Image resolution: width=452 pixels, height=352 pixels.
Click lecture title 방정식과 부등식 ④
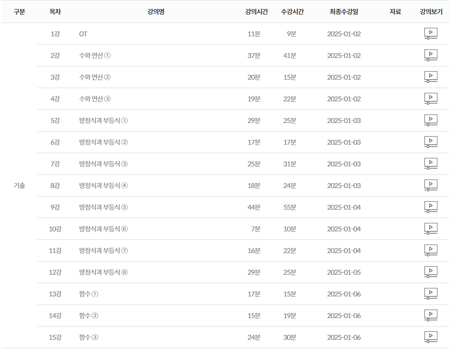(103, 186)
